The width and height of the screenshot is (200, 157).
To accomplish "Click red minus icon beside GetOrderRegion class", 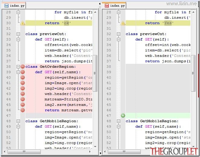I will [x=23, y=67].
